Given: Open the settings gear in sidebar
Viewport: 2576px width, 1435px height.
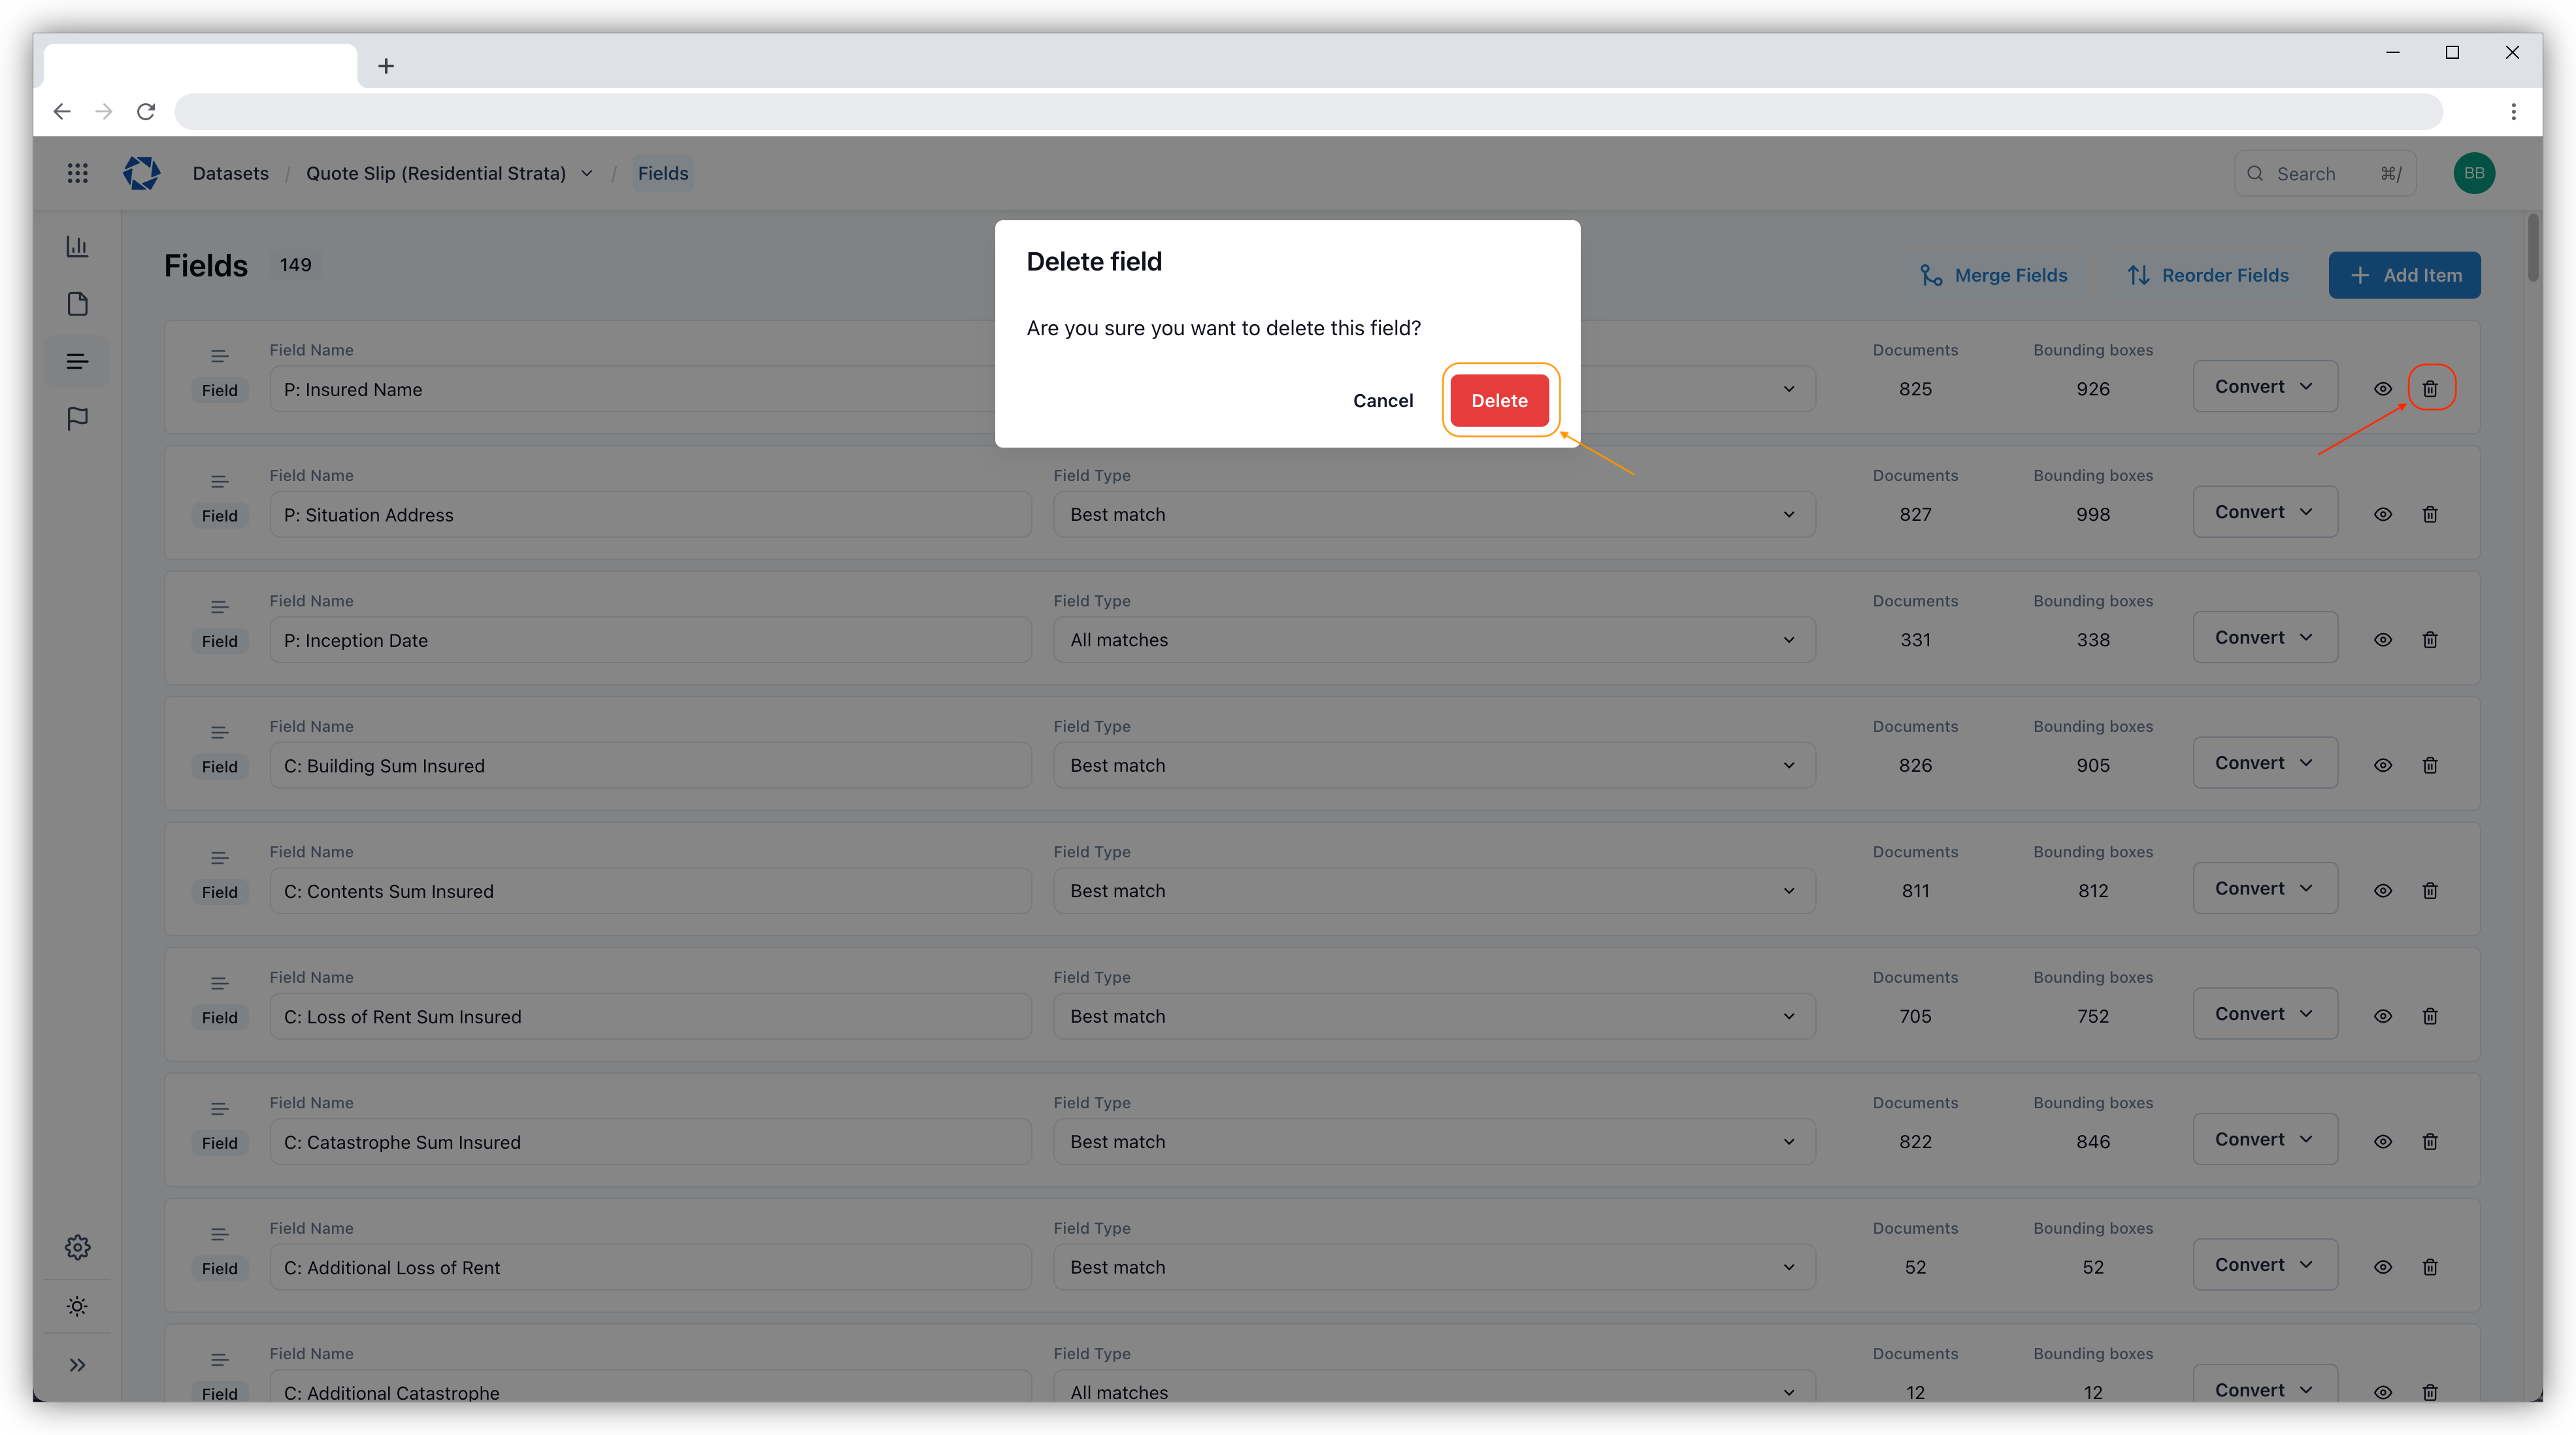Looking at the screenshot, I should click(x=77, y=1247).
